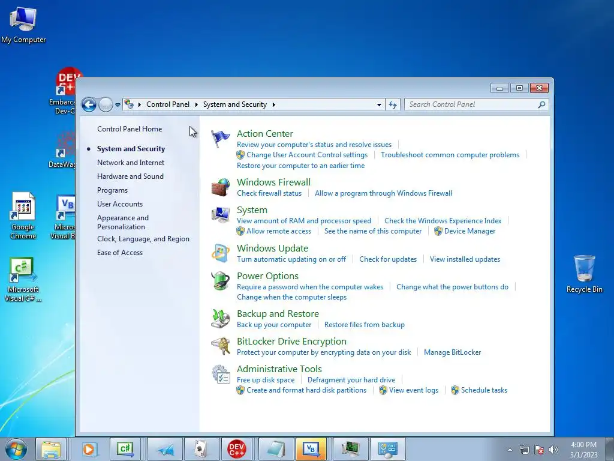The width and height of the screenshot is (614, 461).
Task: Click View installed updates link
Action: pyautogui.click(x=465, y=259)
